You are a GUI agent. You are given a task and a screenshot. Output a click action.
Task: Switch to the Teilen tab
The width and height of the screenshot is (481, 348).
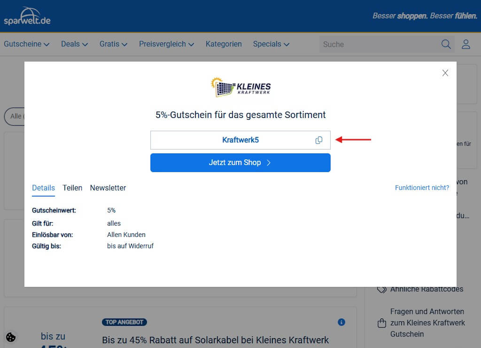[73, 188]
